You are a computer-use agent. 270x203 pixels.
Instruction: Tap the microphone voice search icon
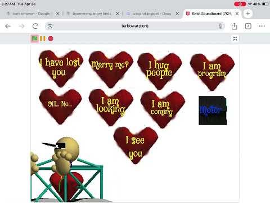tap(220, 26)
